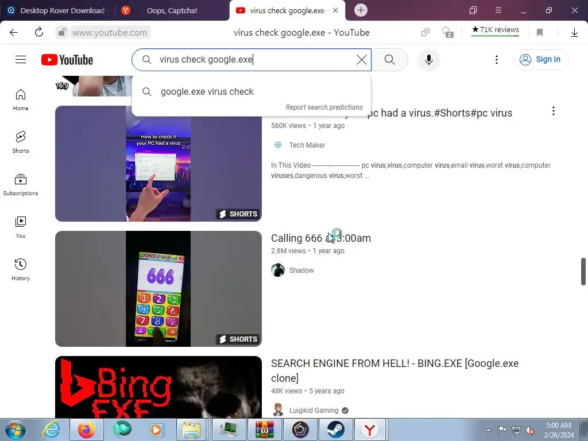The width and height of the screenshot is (588, 441).
Task: Close the virus check google.exe tab
Action: click(335, 10)
